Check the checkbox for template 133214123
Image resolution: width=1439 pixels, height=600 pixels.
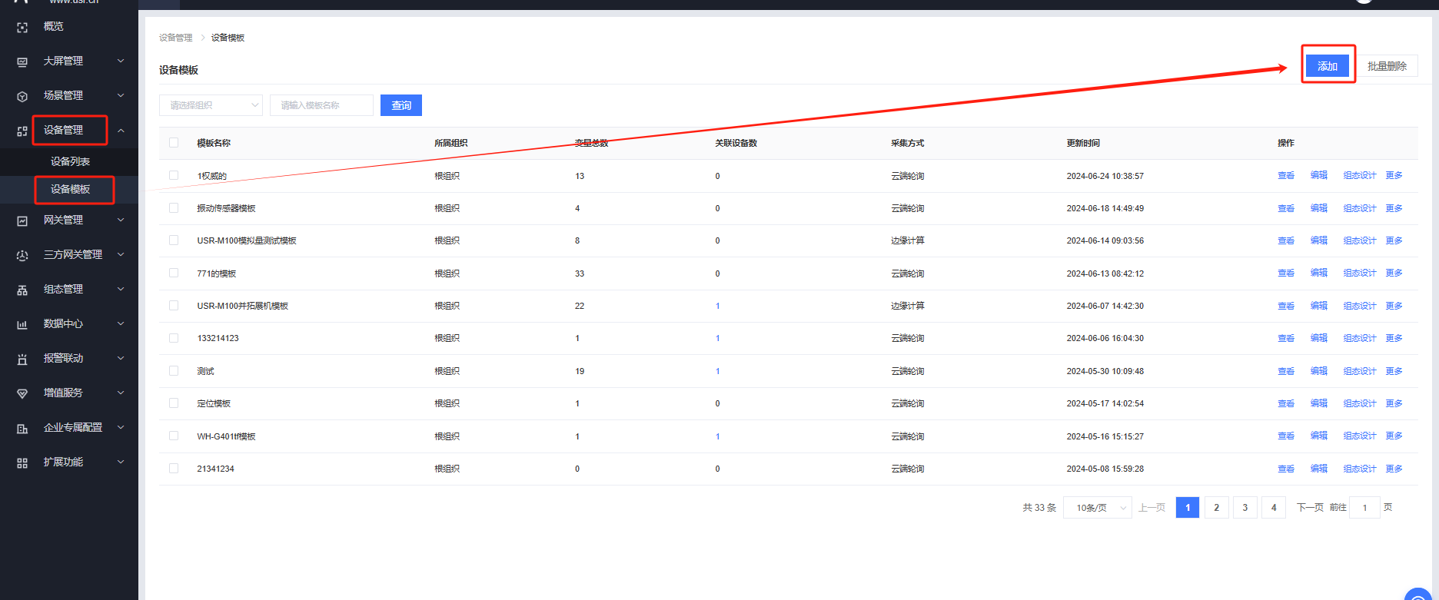click(174, 338)
